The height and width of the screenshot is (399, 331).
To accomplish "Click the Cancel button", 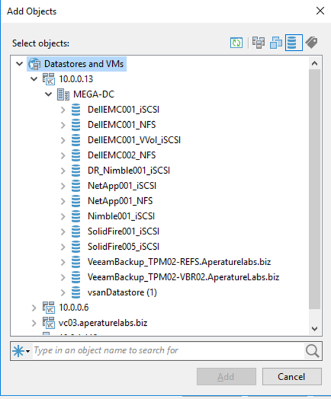I will (291, 377).
